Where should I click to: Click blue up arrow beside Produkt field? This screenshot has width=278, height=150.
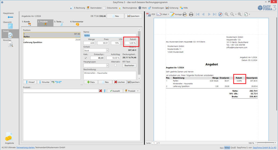tap(105, 91)
